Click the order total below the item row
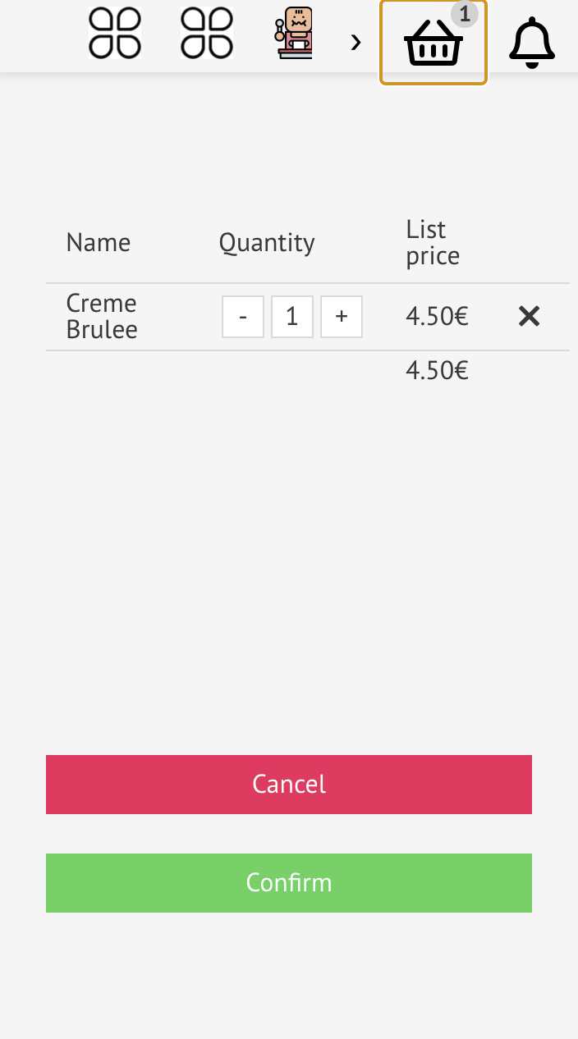The width and height of the screenshot is (578, 1039). coord(437,371)
